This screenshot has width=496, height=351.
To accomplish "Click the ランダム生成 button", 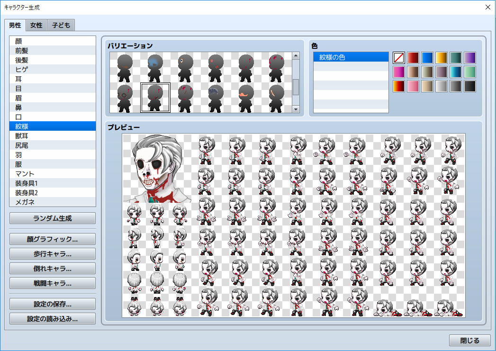I will [x=52, y=218].
